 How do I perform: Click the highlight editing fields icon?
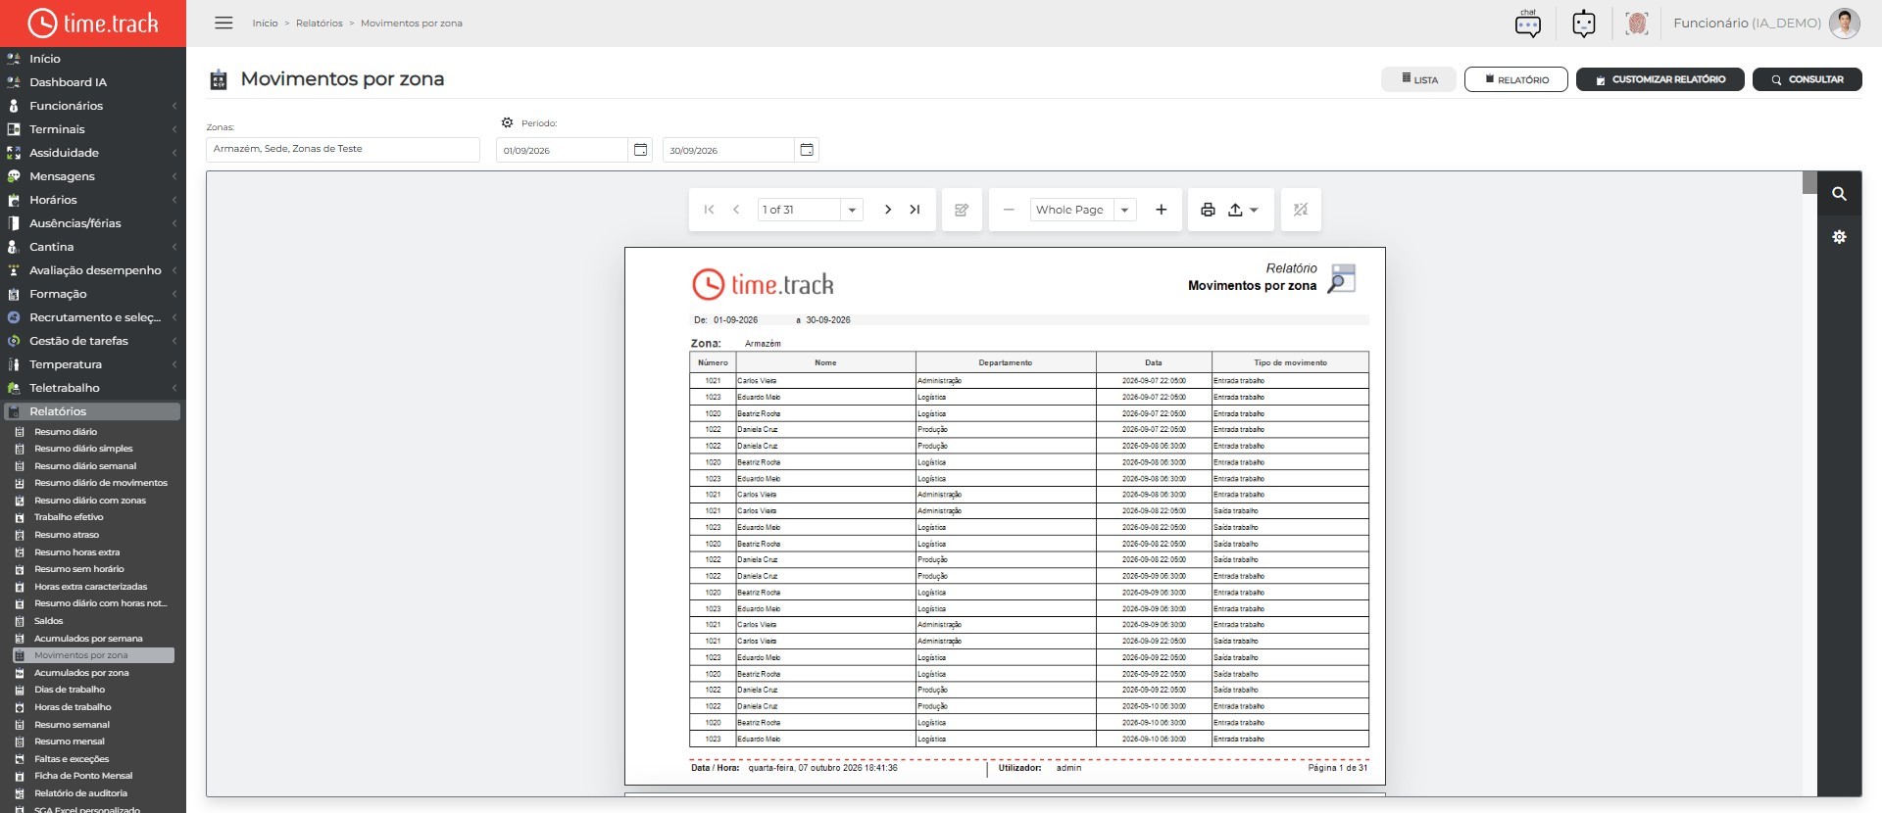pyautogui.click(x=1301, y=210)
